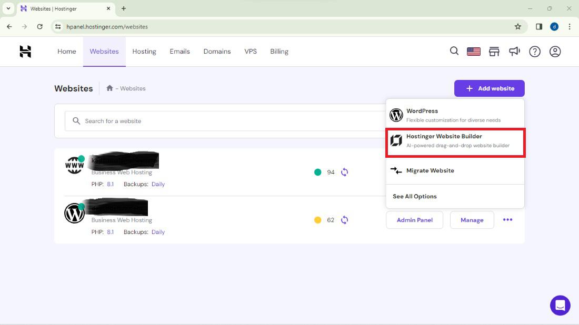Refresh performance score 62
This screenshot has width=579, height=325.
(345, 220)
